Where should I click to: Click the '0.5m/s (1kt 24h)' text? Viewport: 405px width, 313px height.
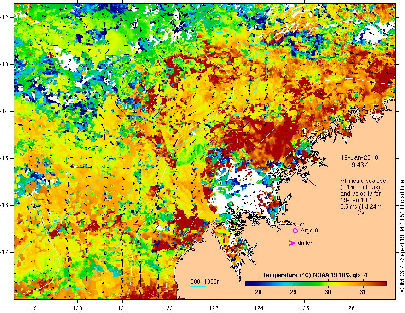coord(361,207)
